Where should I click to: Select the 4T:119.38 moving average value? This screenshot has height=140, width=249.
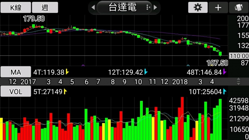click(x=49, y=72)
